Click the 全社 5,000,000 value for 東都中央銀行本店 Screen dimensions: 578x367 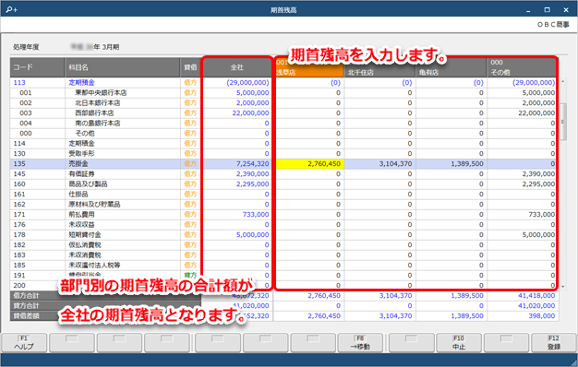pyautogui.click(x=252, y=93)
